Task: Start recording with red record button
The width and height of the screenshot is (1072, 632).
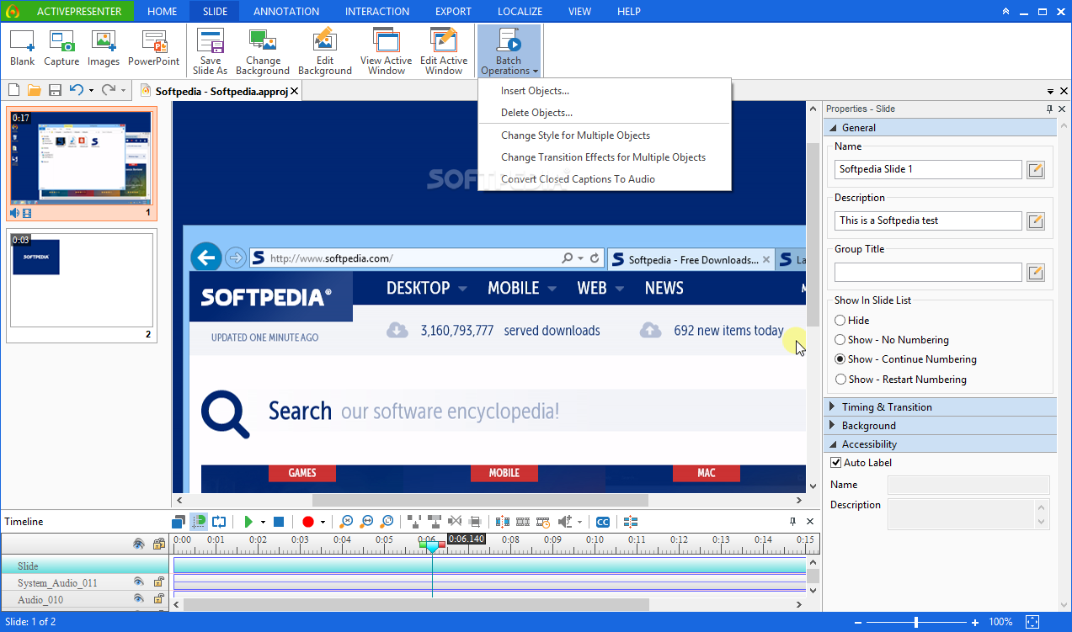Action: pyautogui.click(x=308, y=522)
